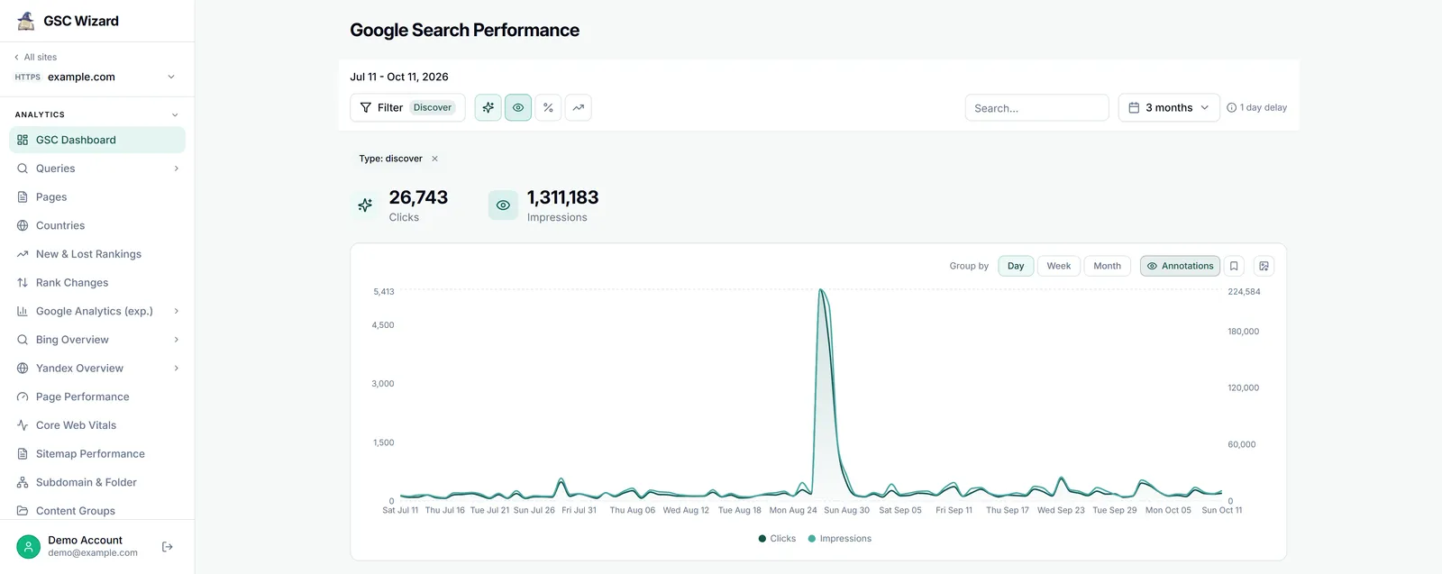Toggle the Impressions eye metric button
The image size is (1442, 574).
coord(518,107)
